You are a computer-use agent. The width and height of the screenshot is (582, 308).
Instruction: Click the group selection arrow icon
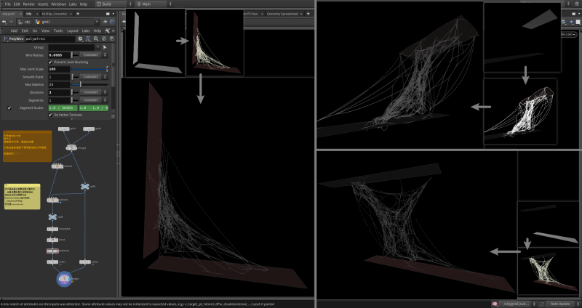[103, 47]
